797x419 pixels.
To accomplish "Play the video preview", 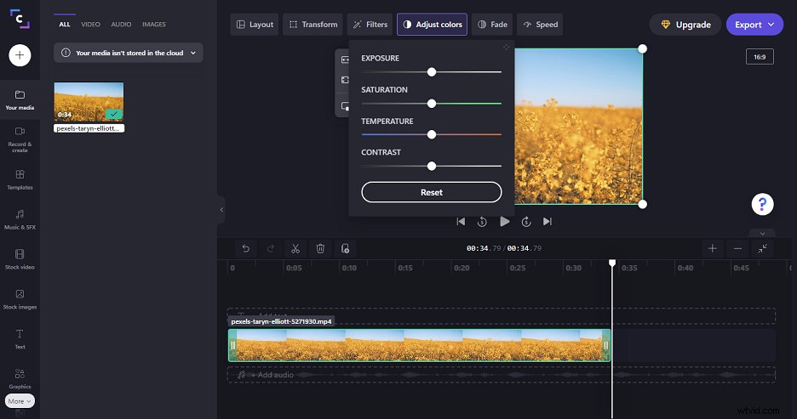I will 504,221.
